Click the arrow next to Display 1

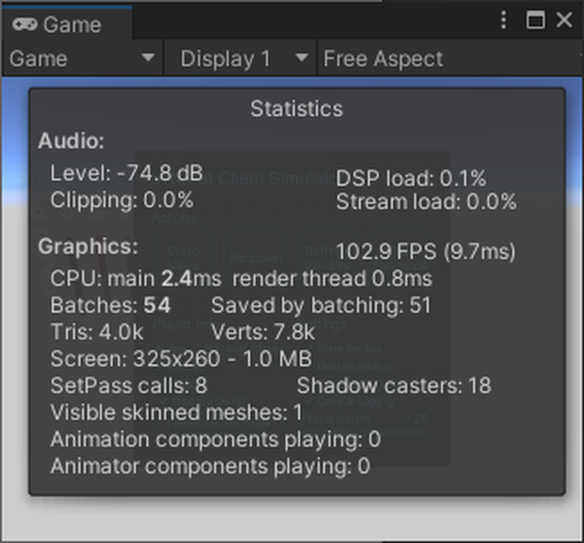(x=301, y=58)
